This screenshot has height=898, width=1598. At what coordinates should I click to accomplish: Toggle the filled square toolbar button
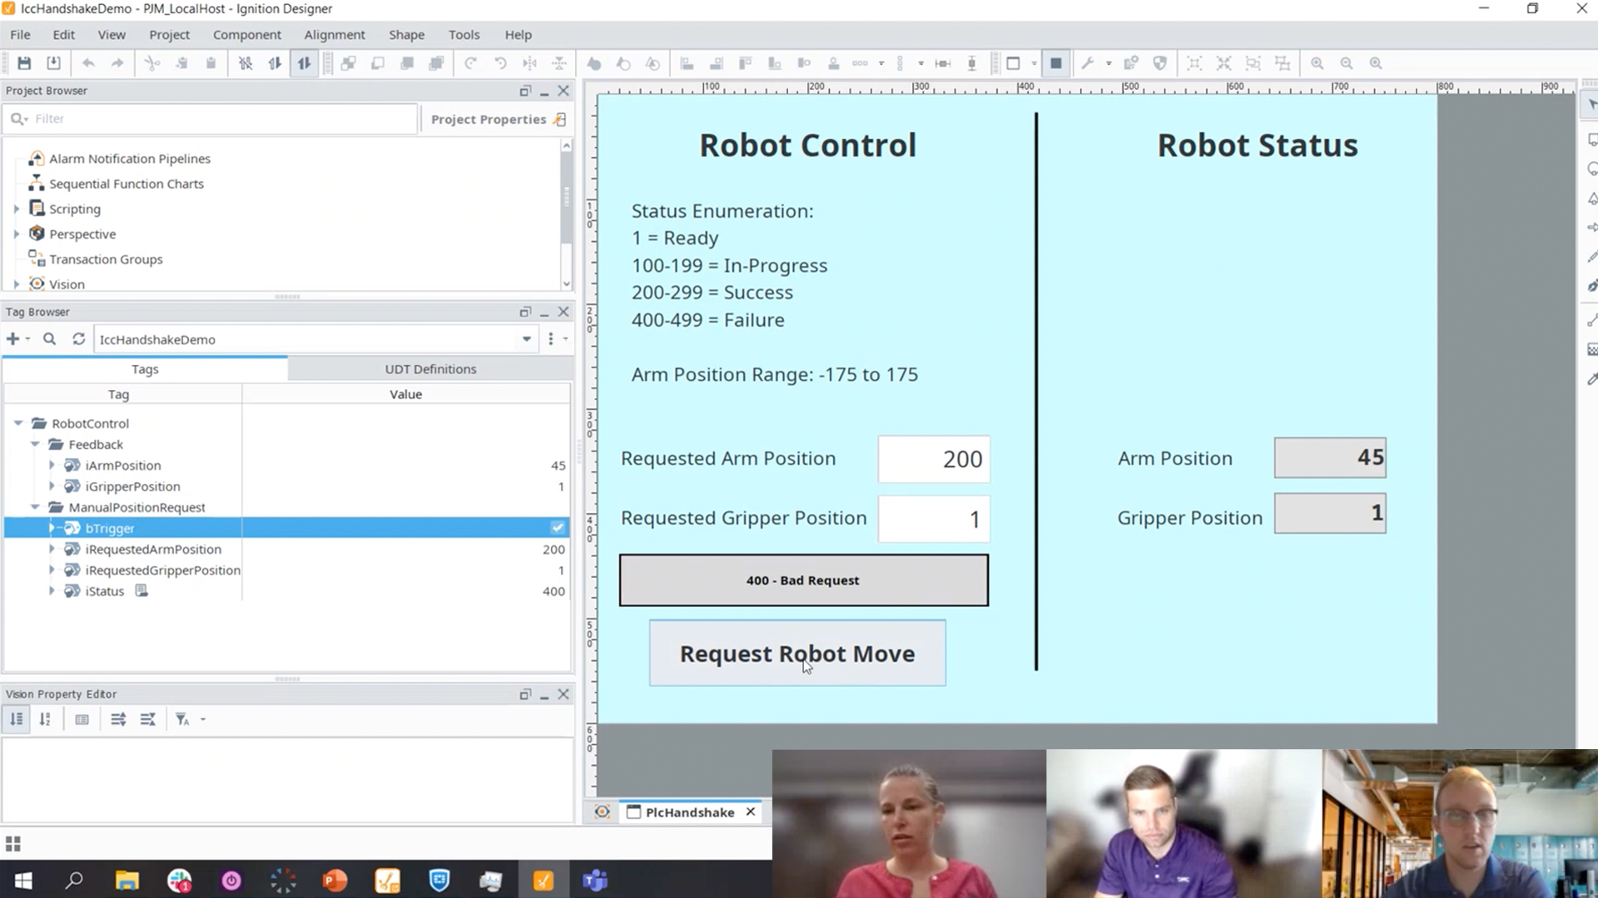coord(1055,63)
